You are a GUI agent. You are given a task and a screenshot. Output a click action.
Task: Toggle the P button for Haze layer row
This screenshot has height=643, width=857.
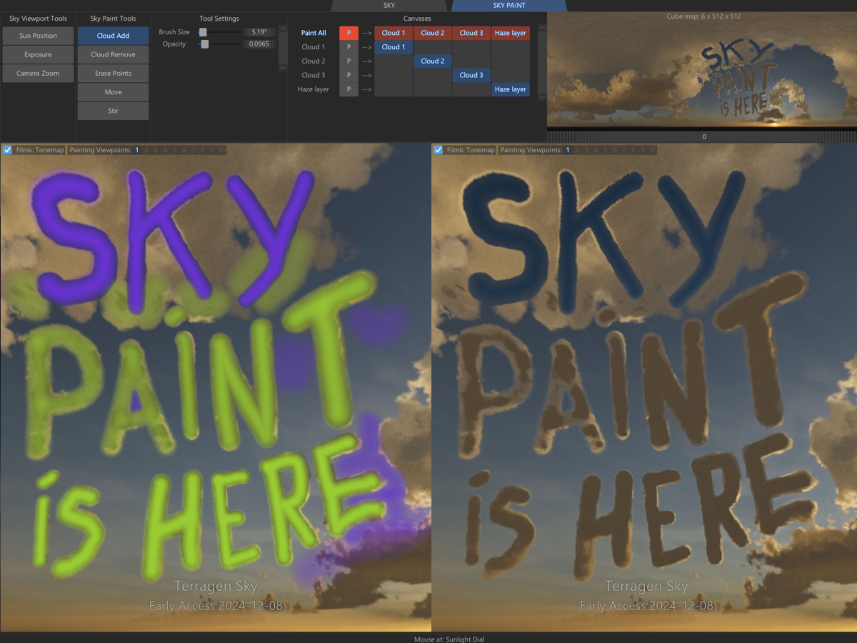[x=349, y=89]
